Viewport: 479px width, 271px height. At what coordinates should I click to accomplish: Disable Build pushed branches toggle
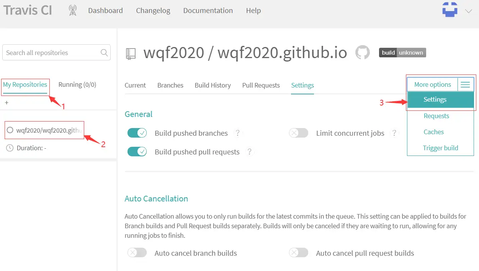coord(137,133)
